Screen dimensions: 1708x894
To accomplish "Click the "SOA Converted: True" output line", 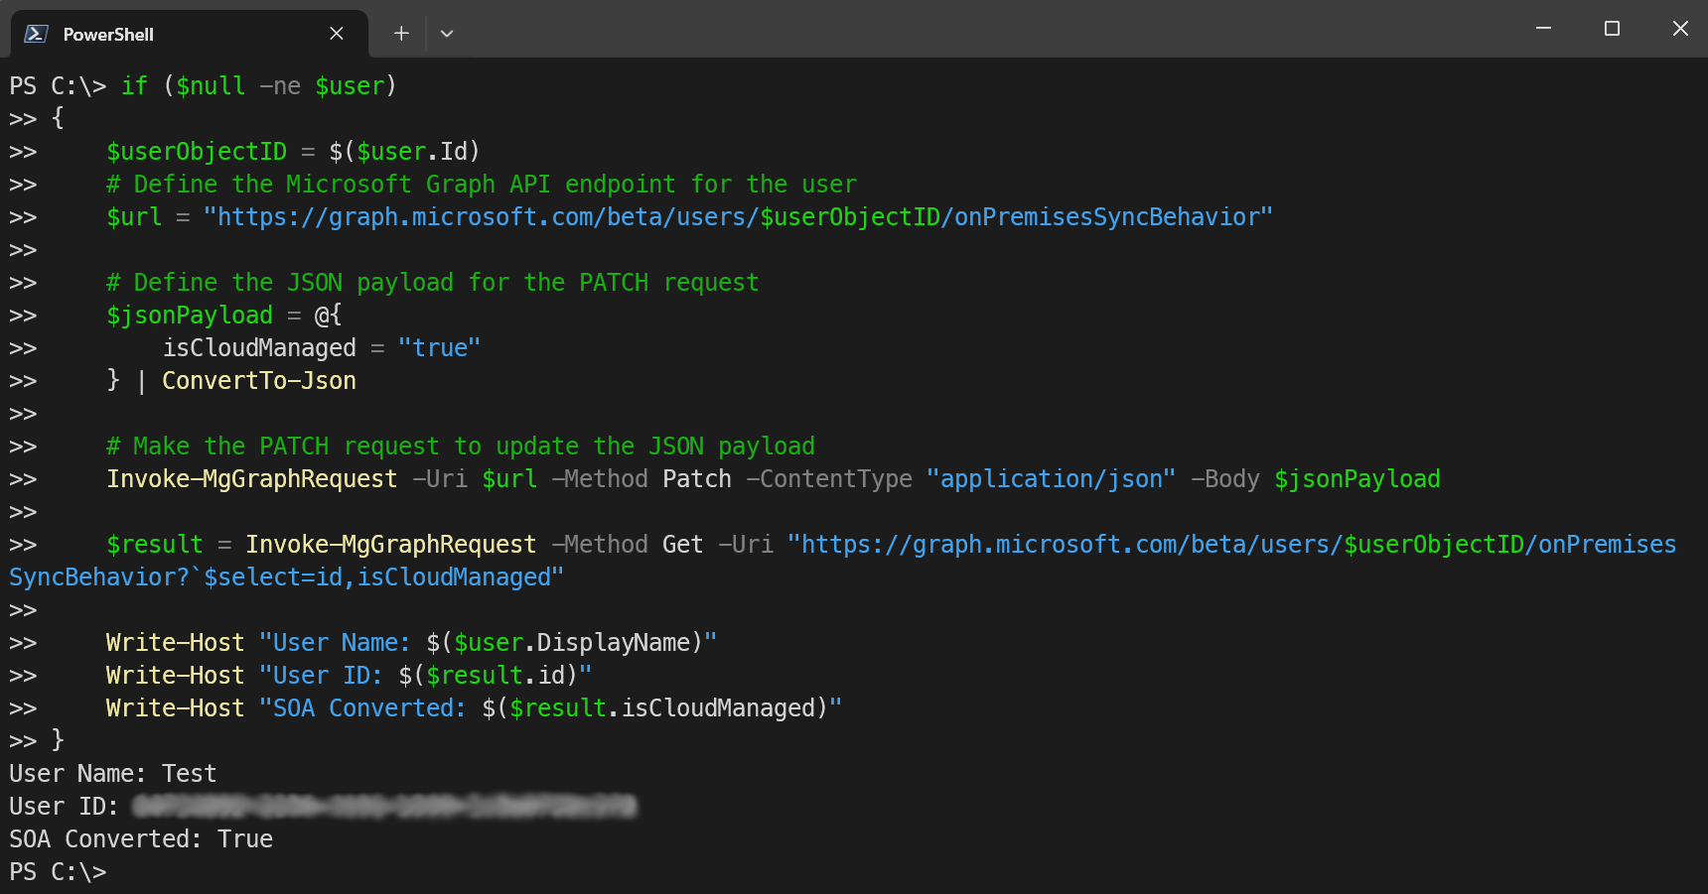I will click(141, 839).
